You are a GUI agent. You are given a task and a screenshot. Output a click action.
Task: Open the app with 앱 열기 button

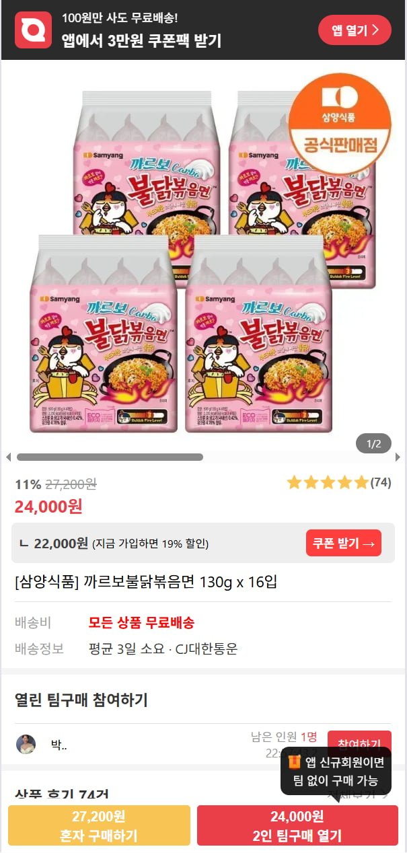click(355, 30)
